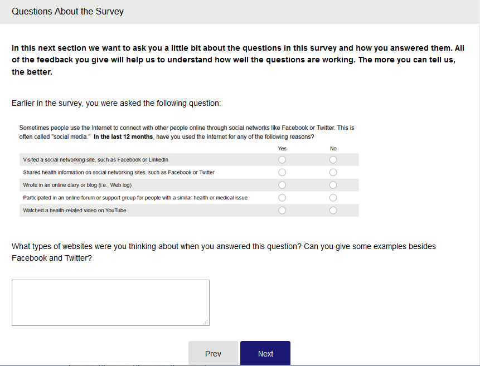Click the social networking site row label
The height and width of the screenshot is (366, 480).
(x=96, y=160)
